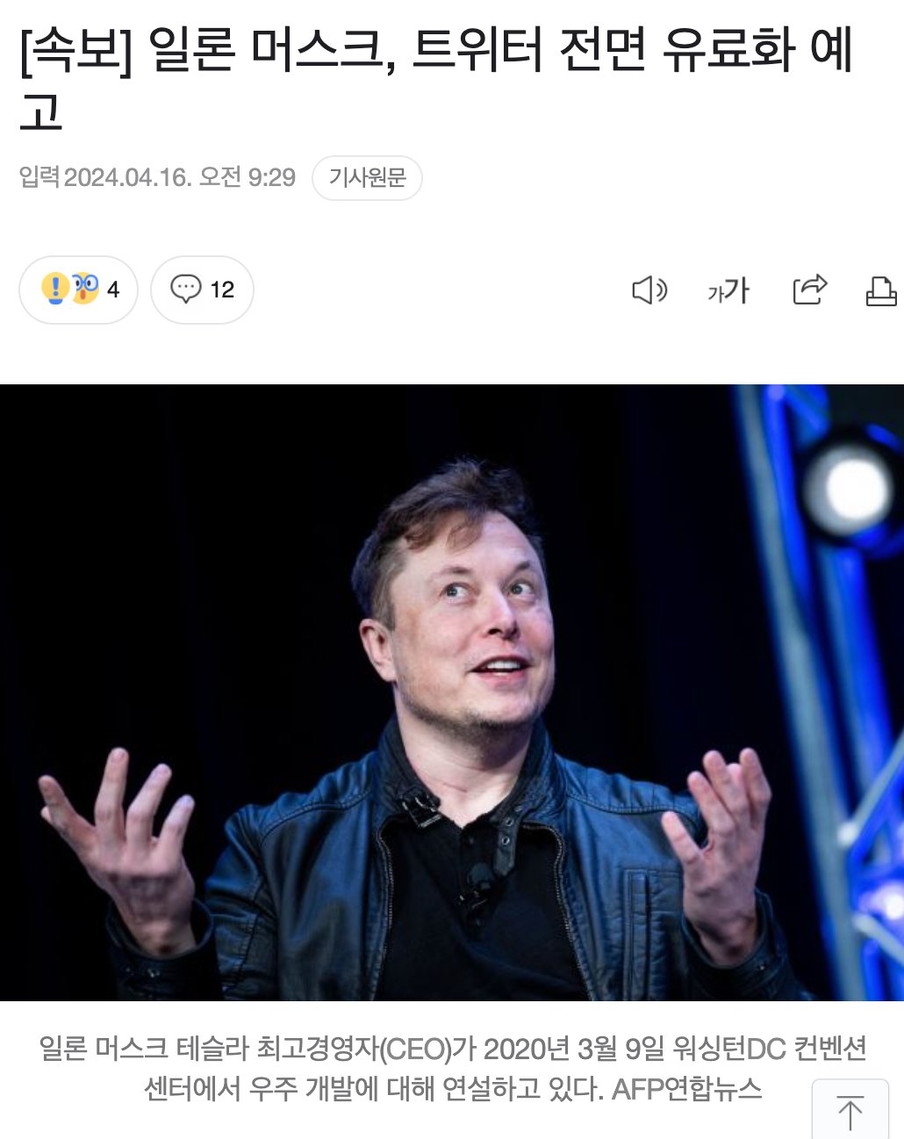904x1139 pixels.
Task: Open the Elon Musk article photo
Action: click(x=452, y=692)
